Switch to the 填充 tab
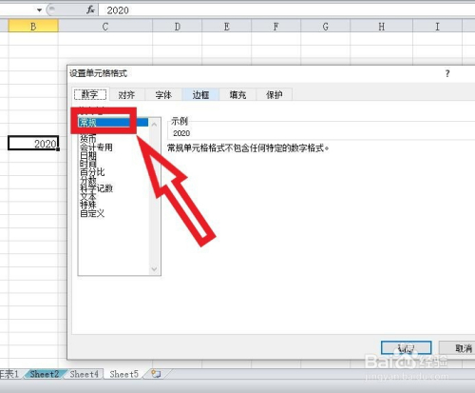Image resolution: width=475 pixels, height=393 pixels. 237,94
